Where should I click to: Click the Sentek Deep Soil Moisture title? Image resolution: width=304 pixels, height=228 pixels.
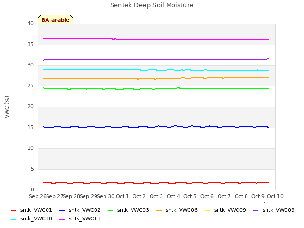click(152, 5)
